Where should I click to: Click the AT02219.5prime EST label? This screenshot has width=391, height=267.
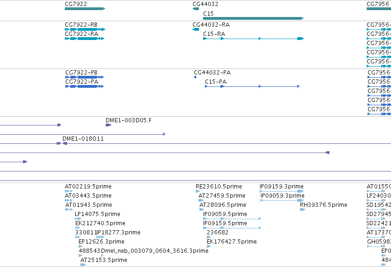click(x=88, y=187)
